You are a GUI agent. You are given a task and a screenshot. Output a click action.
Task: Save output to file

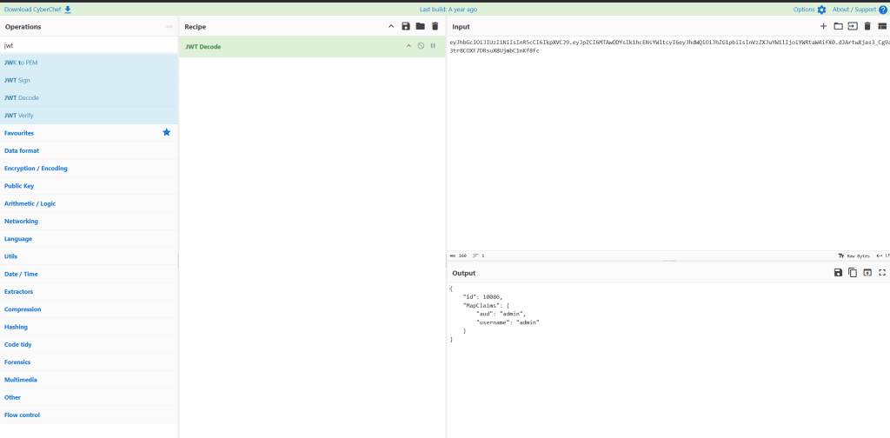click(x=838, y=273)
